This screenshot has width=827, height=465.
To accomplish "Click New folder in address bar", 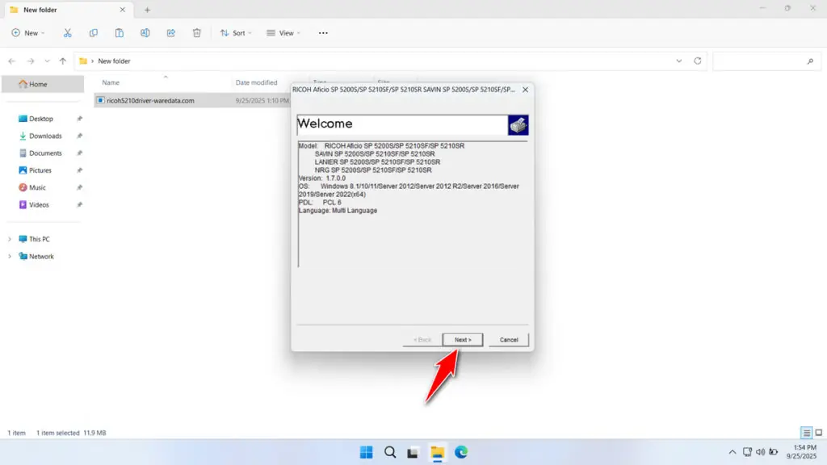I will 114,61.
